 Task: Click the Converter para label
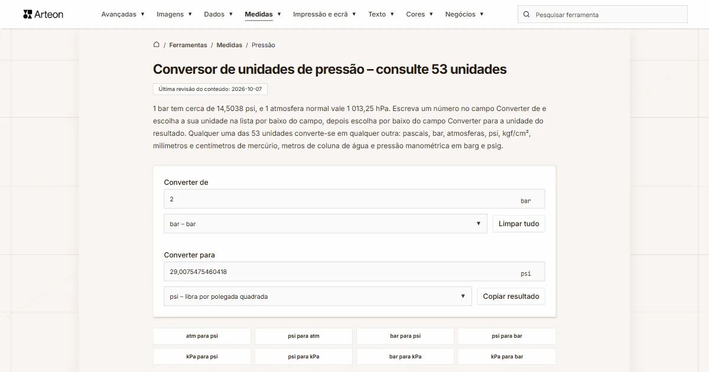(190, 255)
